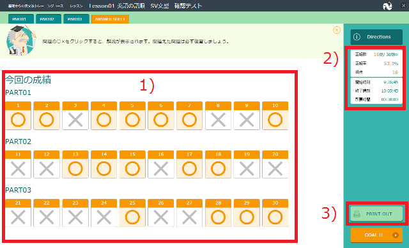This screenshot has width=409, height=248.
Task: View question 5 circle result
Action: click(132, 115)
